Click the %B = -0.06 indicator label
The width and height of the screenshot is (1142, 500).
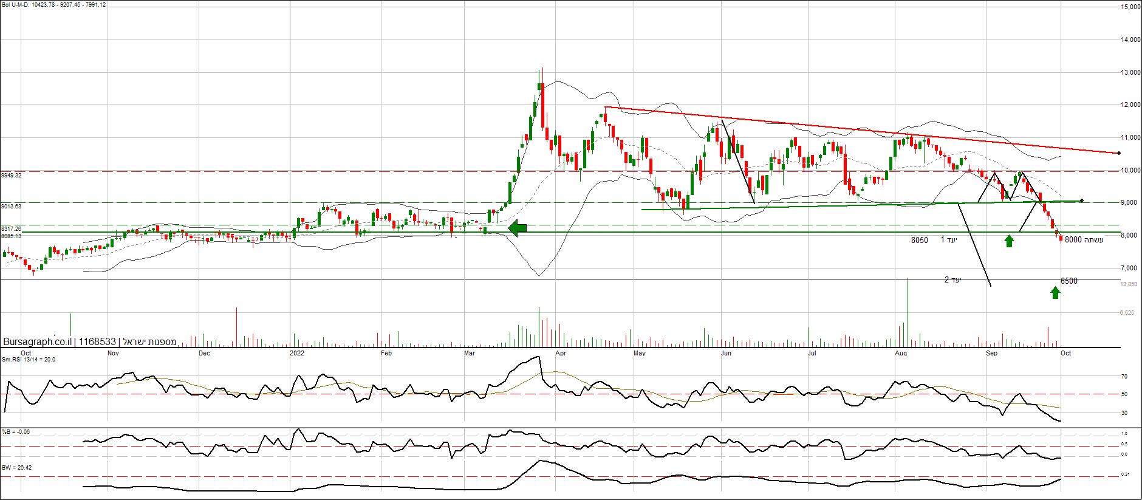click(x=16, y=432)
